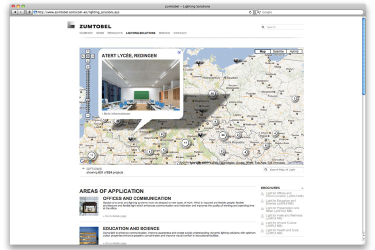Pan the map right with the arrow
The width and height of the screenshot is (375, 250).
pos(92,56)
